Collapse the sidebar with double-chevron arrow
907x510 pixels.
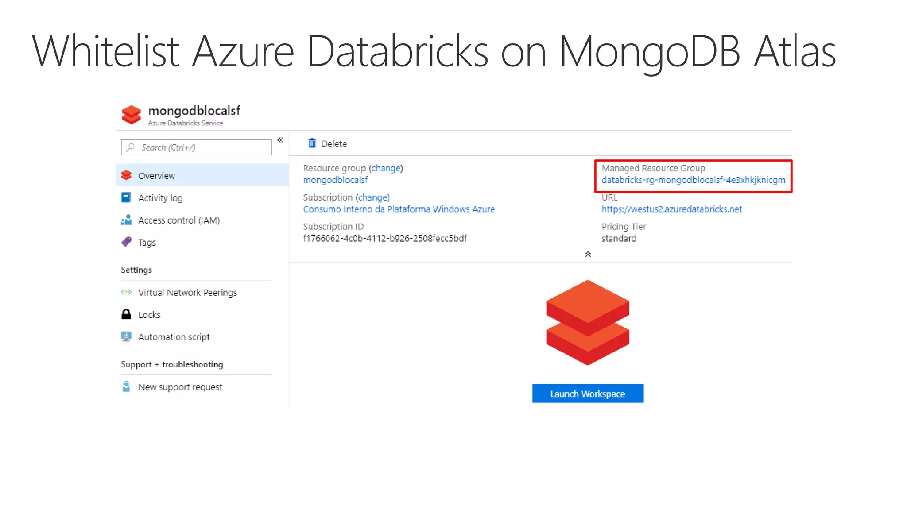280,140
